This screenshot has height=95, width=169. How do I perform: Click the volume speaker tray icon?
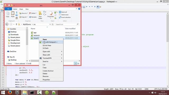click(x=156, y=93)
